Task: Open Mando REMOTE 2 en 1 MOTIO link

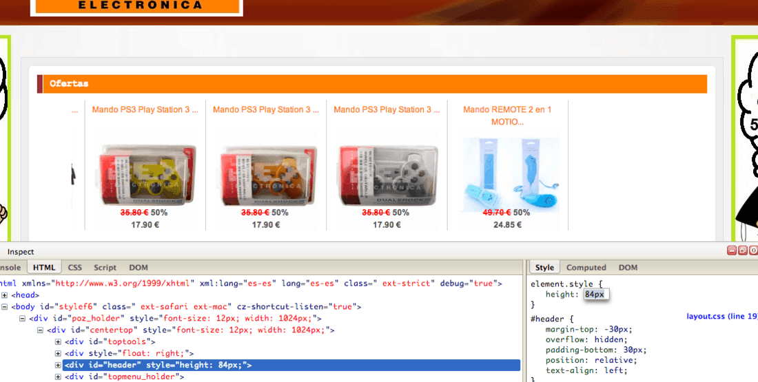Action: [507, 116]
